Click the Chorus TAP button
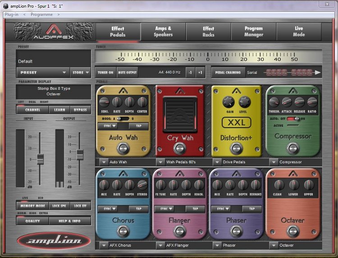The width and height of the screenshot is (338, 258). (x=139, y=209)
